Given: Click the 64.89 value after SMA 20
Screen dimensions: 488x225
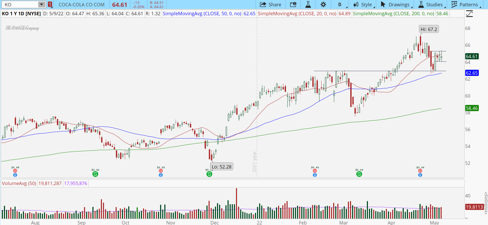Looking at the screenshot, I should [344, 13].
